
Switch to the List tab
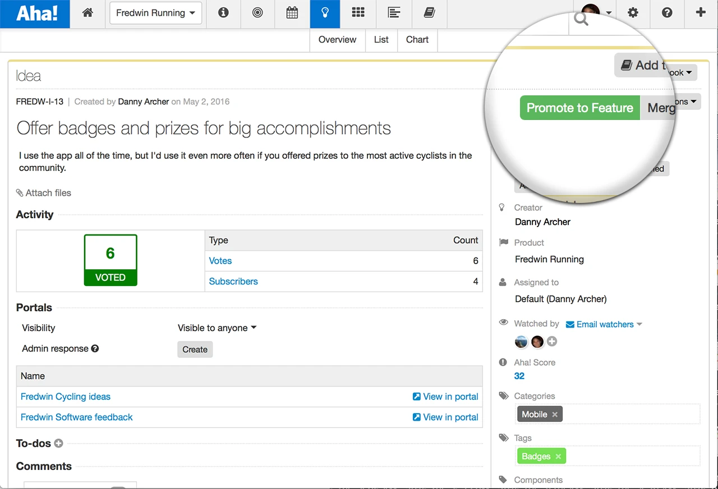[381, 40]
